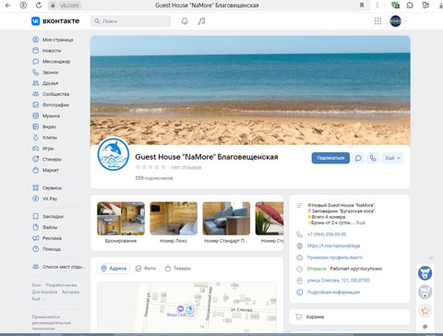Click the Фотографии sidebar icon
The image size is (443, 336).
36,105
